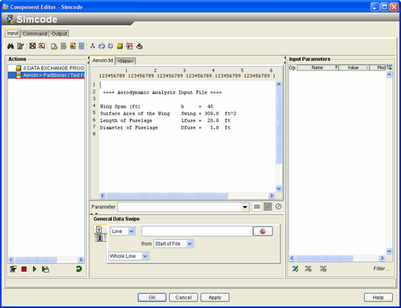Click the Apply button

[x=215, y=297]
